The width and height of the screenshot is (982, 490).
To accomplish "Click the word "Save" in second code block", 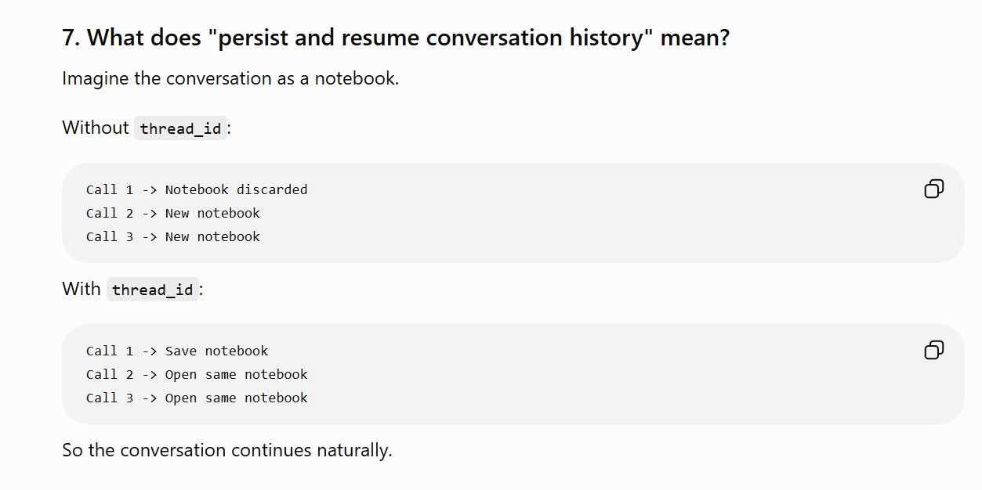I will [181, 351].
